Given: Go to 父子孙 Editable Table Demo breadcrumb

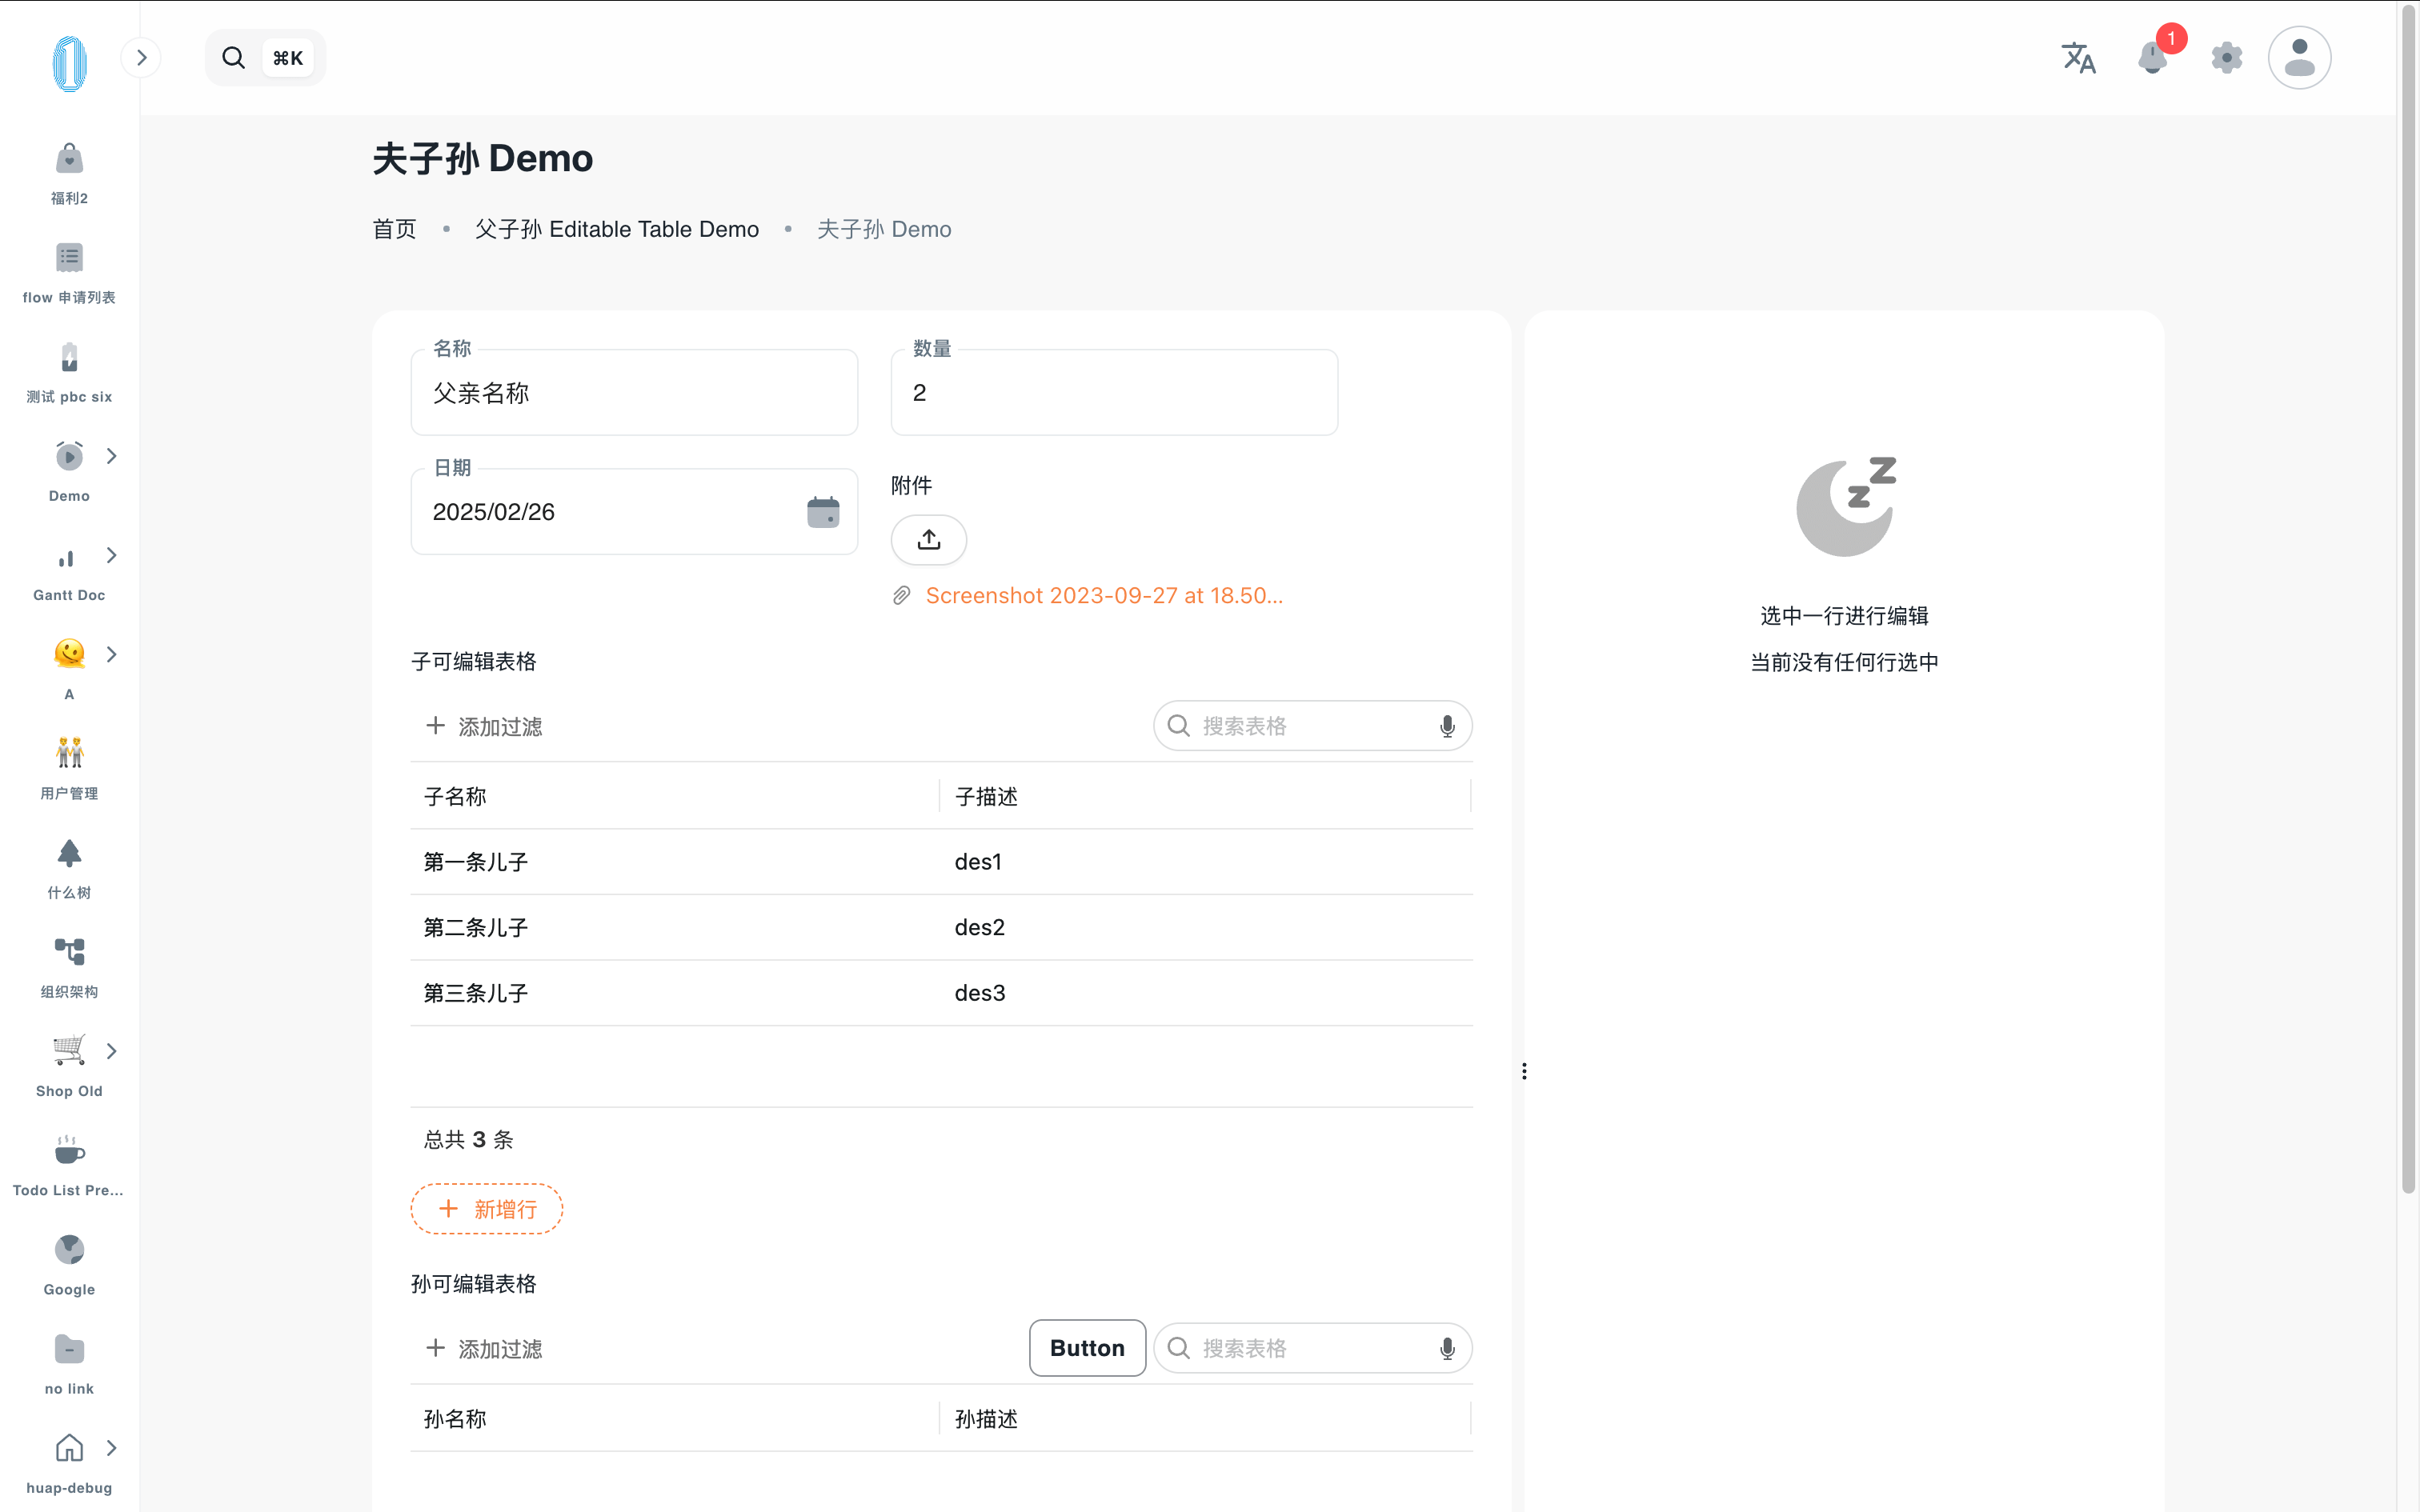Looking at the screenshot, I should pyautogui.click(x=617, y=229).
